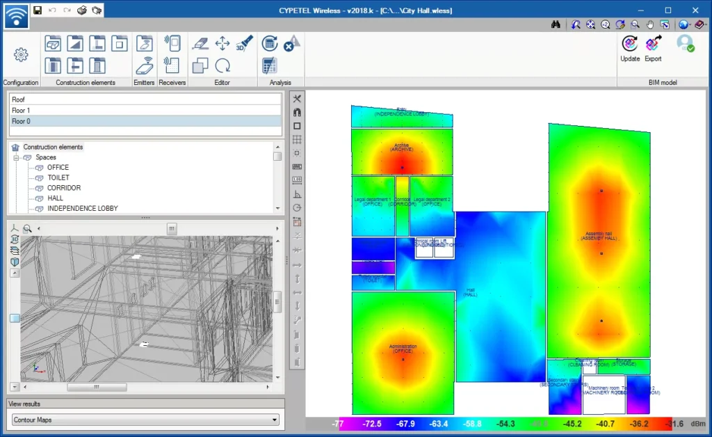Open the 3D view flashlight icon
The width and height of the screenshot is (712, 437).
point(244,43)
